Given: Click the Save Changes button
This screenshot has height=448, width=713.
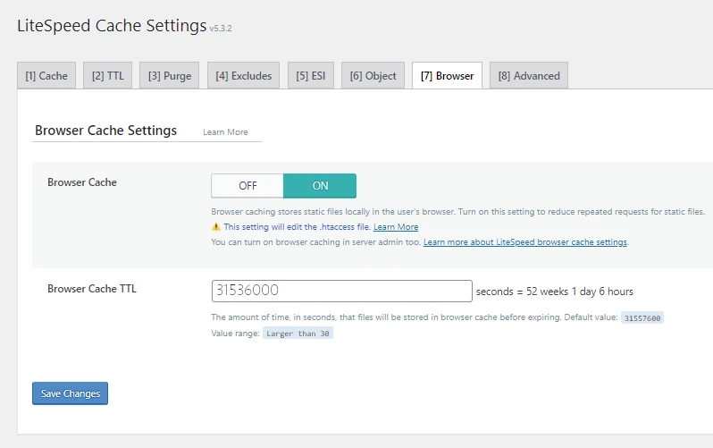Looking at the screenshot, I should 70,393.
